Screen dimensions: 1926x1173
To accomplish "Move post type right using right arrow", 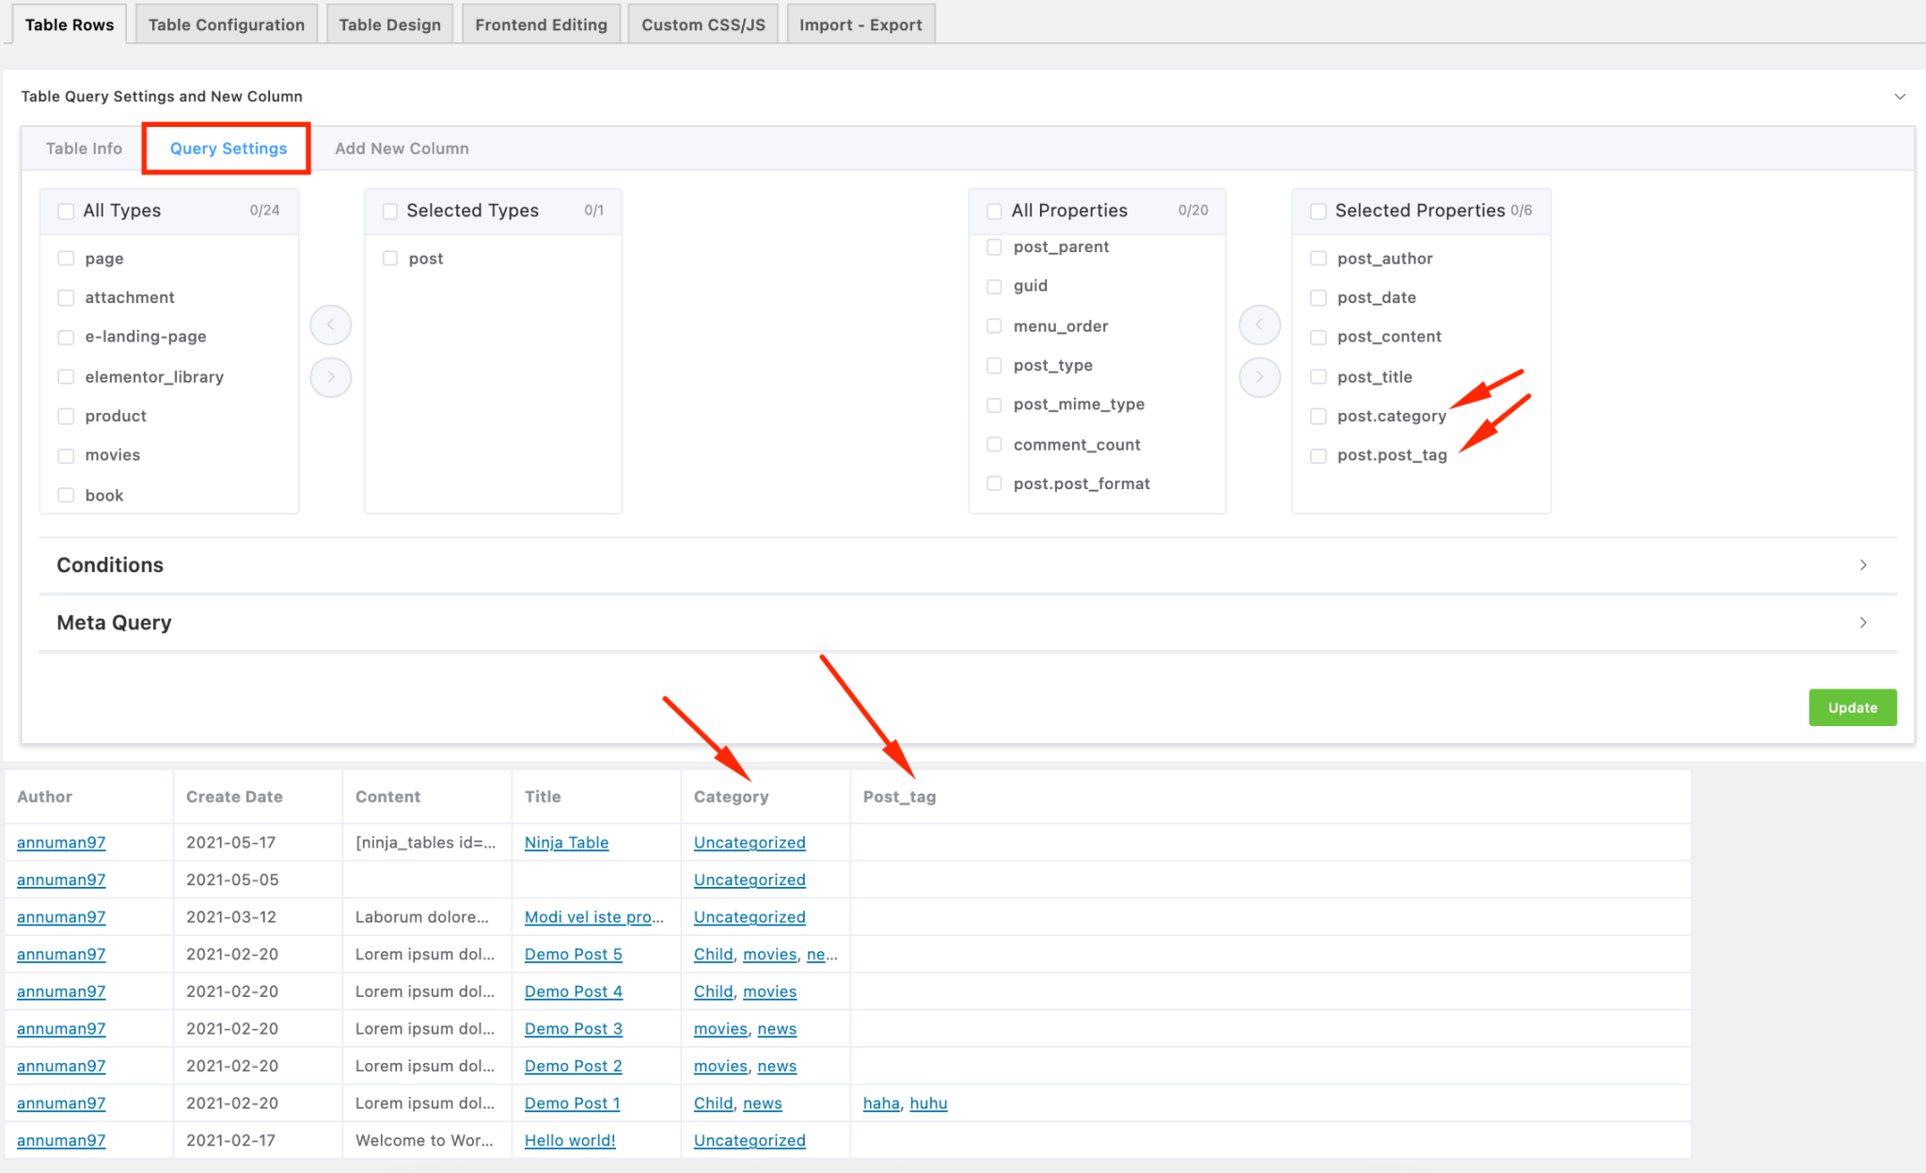I will pos(330,377).
